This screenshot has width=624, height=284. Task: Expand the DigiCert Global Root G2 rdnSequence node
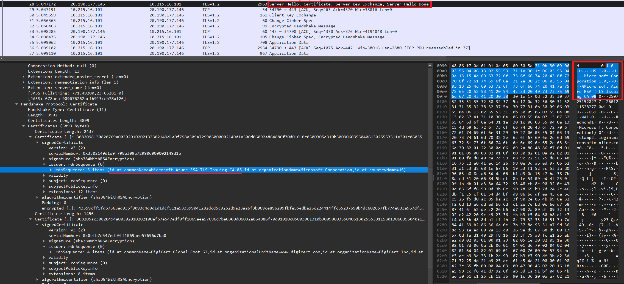pyautogui.click(x=51, y=252)
